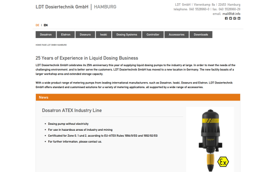Image resolution: width=276 pixels, height=172 pixels.
Task: Open the Xing social icon
Action: [235, 18]
